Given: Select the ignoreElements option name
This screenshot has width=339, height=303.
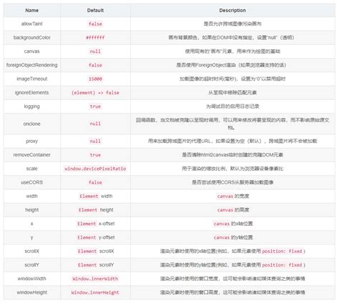Looking at the screenshot, I should click(32, 93).
